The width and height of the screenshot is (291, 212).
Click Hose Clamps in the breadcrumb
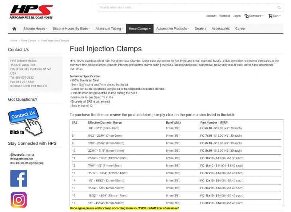tap(29, 40)
